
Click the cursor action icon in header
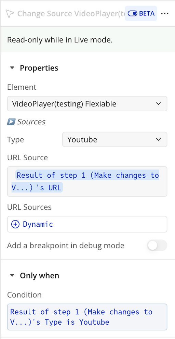[x=10, y=14]
